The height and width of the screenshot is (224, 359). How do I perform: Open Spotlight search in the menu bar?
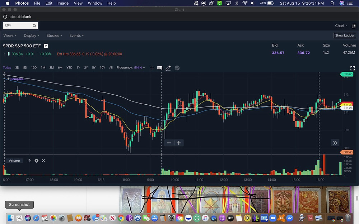point(332,3)
